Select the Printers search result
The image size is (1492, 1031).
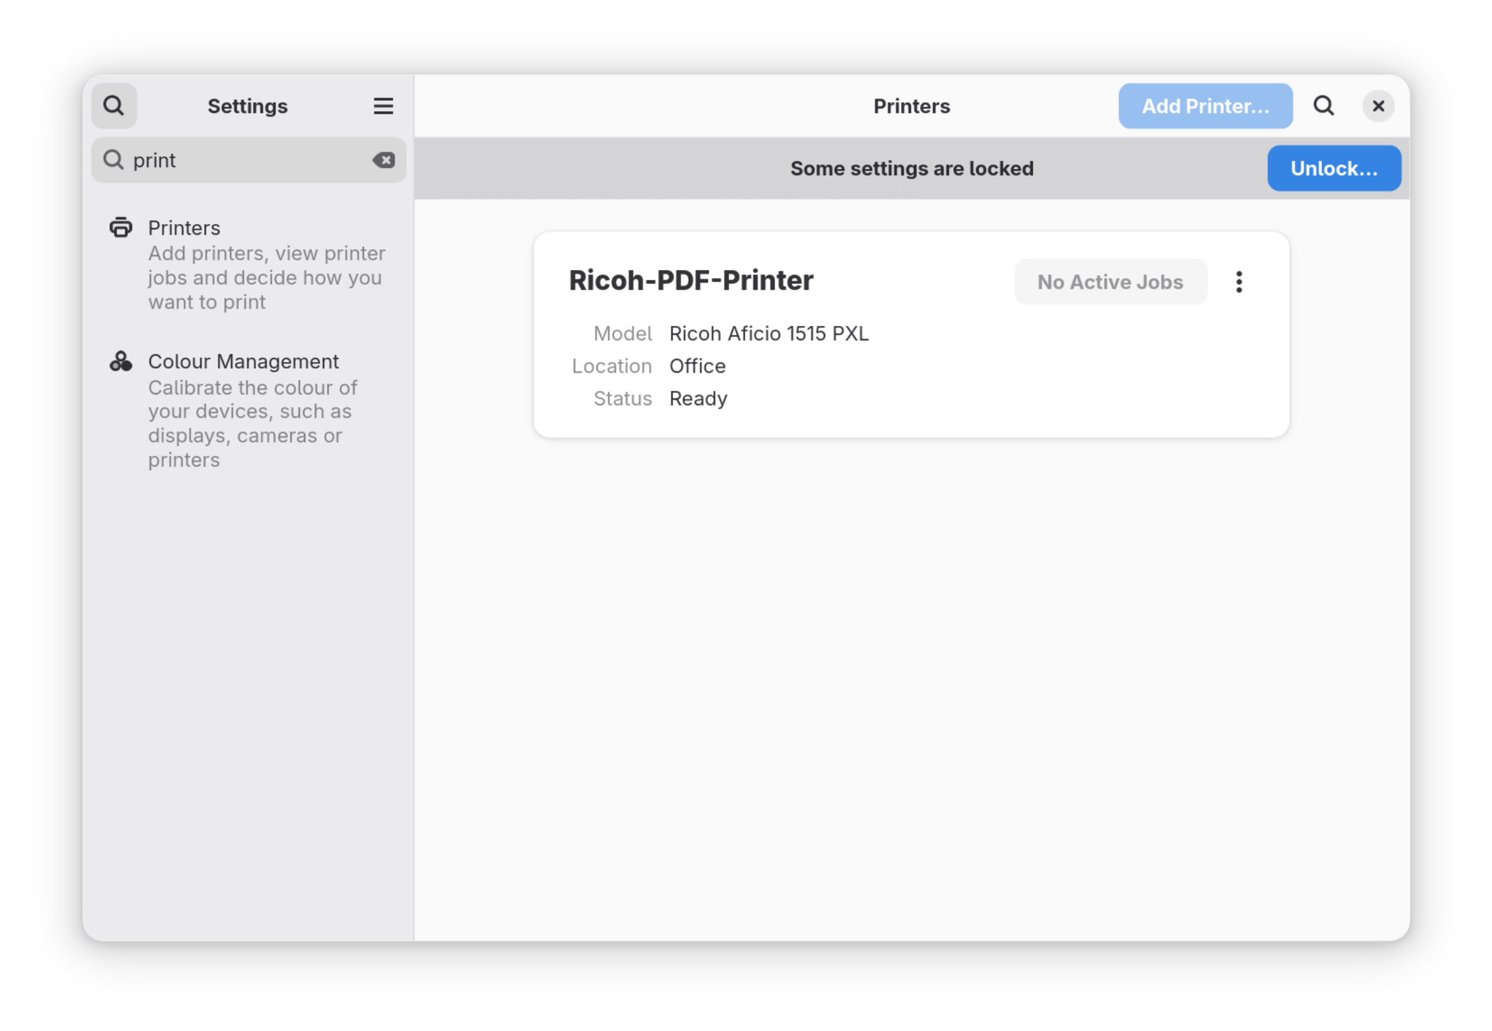point(248,265)
